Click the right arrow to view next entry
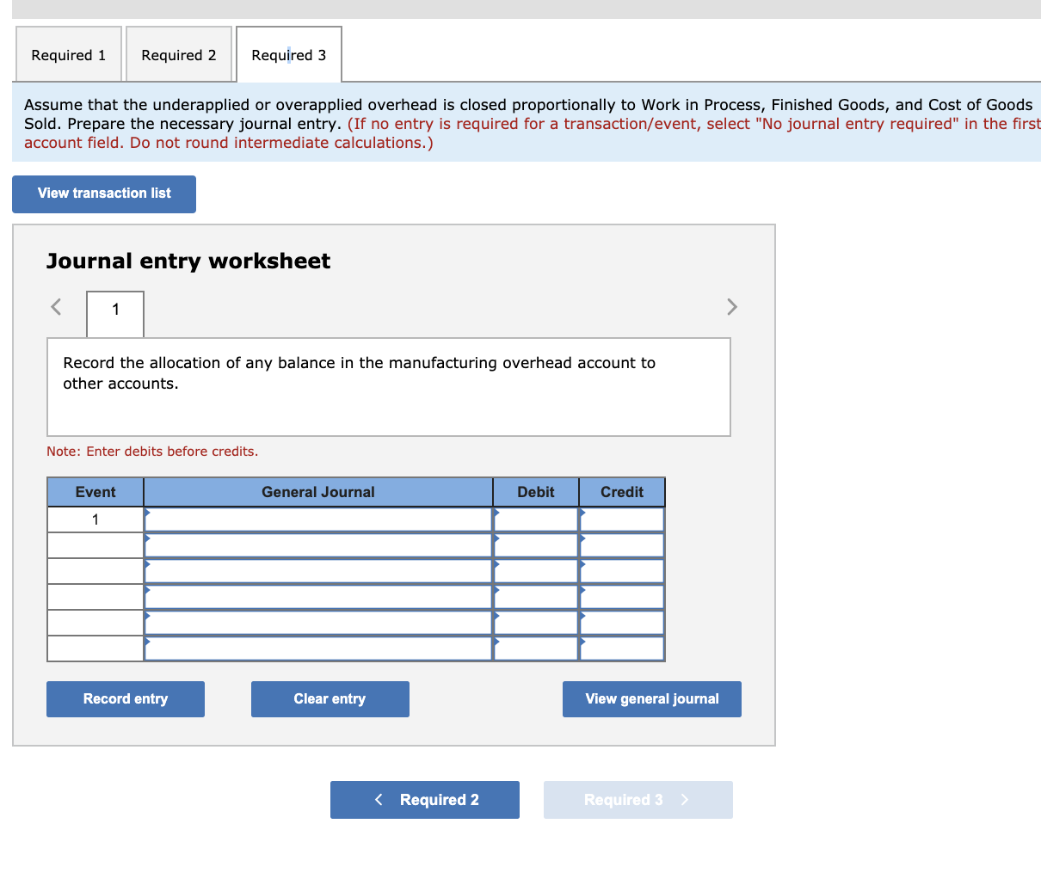This screenshot has width=1041, height=879. 731,307
